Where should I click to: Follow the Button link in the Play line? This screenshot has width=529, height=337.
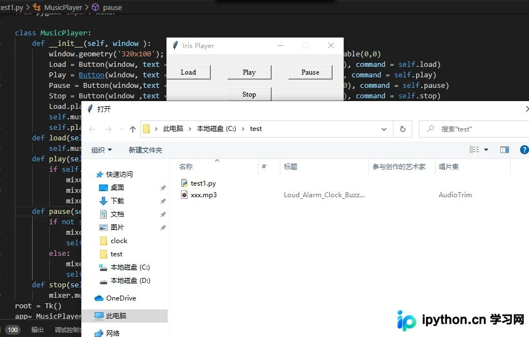tap(91, 75)
